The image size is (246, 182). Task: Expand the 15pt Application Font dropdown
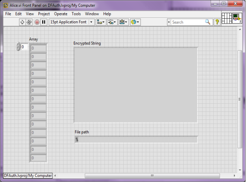tap(92, 22)
